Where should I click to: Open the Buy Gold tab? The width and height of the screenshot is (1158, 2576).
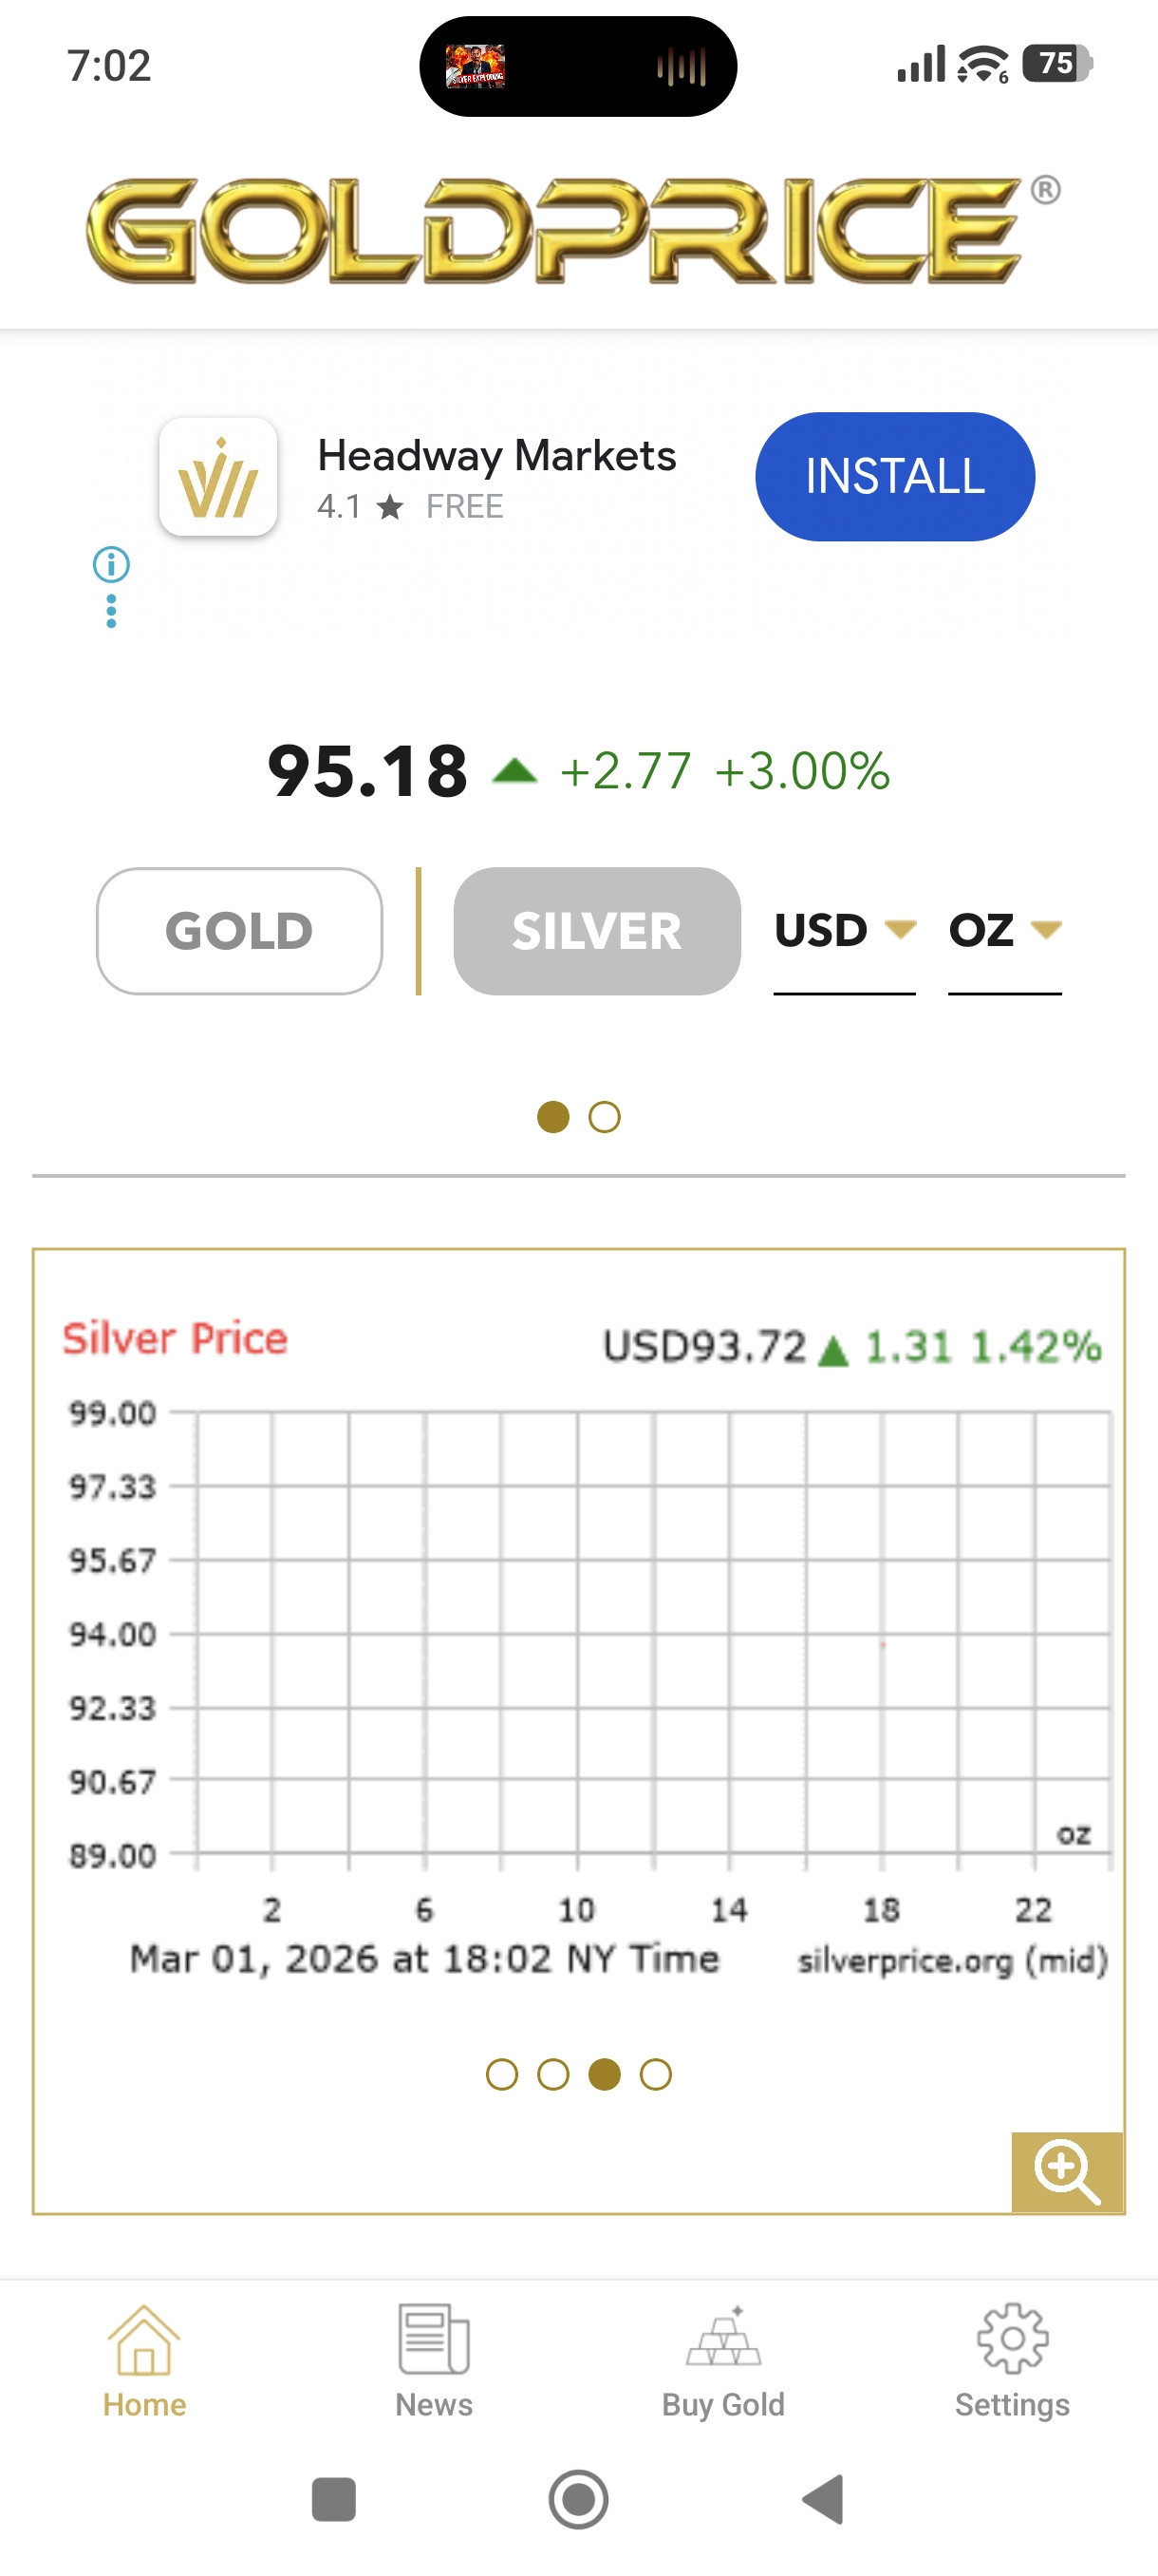point(723,2361)
